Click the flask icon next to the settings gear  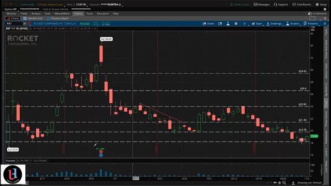coord(228,24)
